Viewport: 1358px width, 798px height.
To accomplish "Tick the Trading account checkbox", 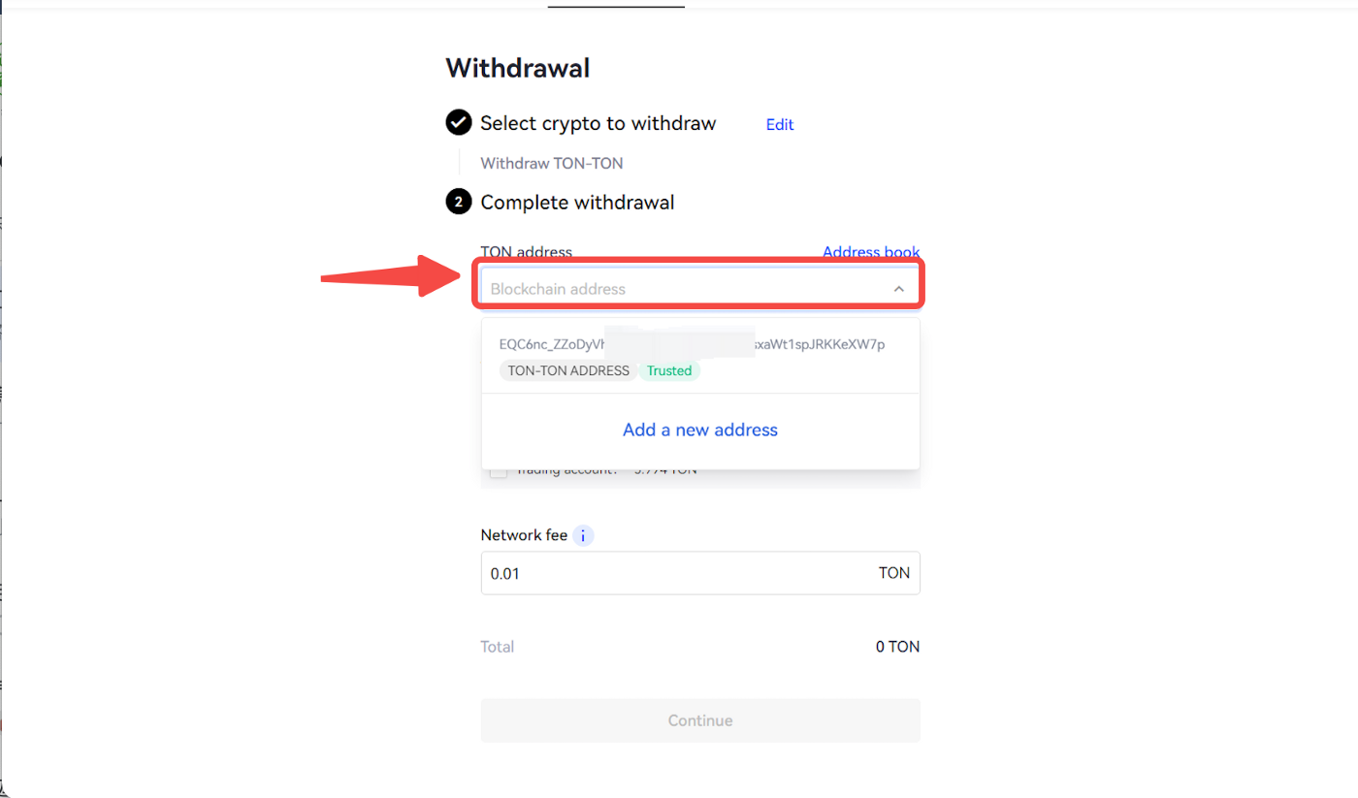I will [x=499, y=470].
